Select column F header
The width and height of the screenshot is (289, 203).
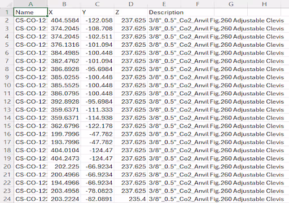coord(198,4)
